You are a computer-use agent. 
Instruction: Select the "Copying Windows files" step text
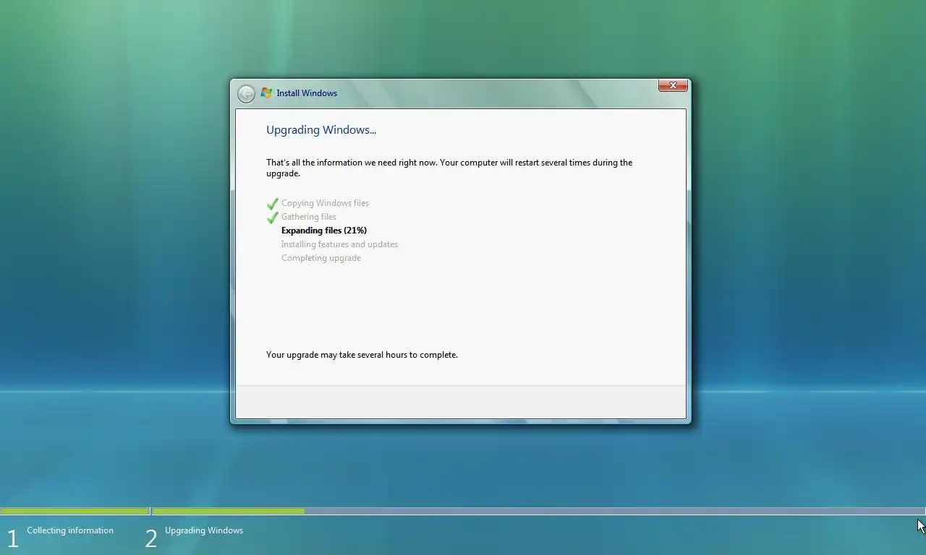[x=325, y=203]
